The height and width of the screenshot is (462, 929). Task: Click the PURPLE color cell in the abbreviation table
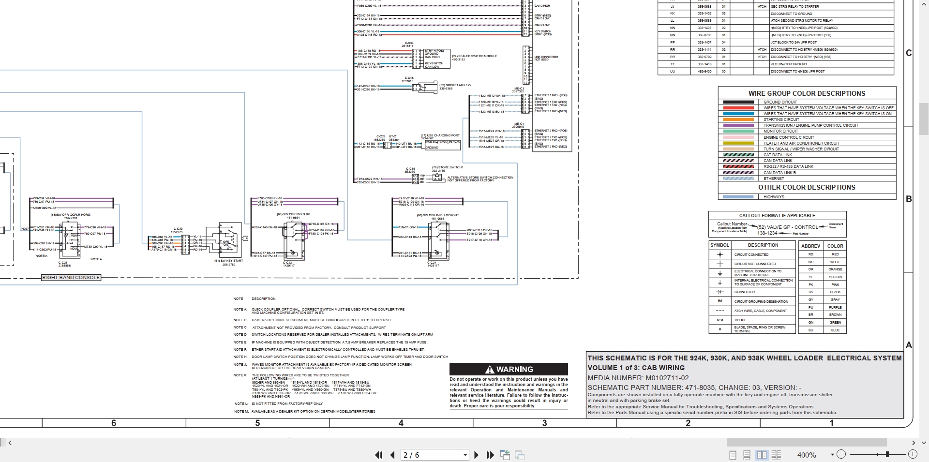coord(835,307)
